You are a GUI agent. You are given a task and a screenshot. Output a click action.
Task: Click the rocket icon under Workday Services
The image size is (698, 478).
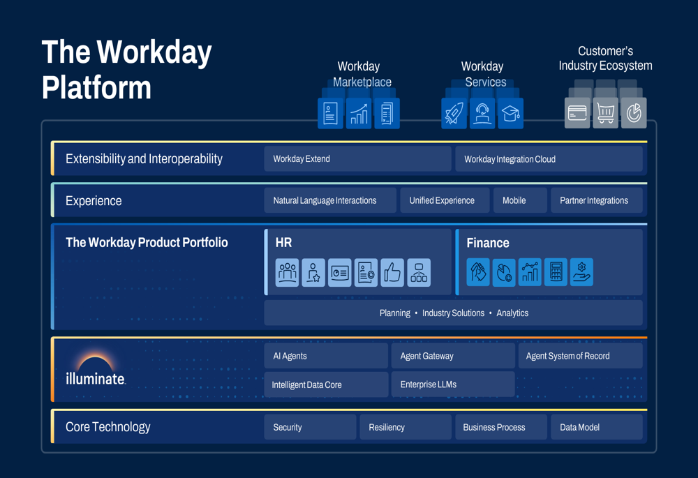tap(454, 114)
